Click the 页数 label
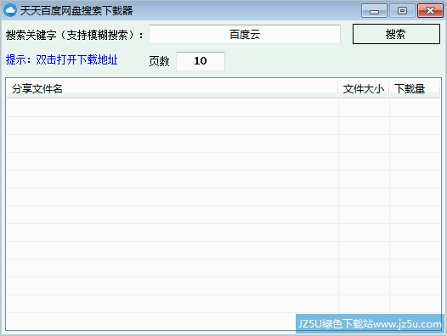 click(159, 61)
